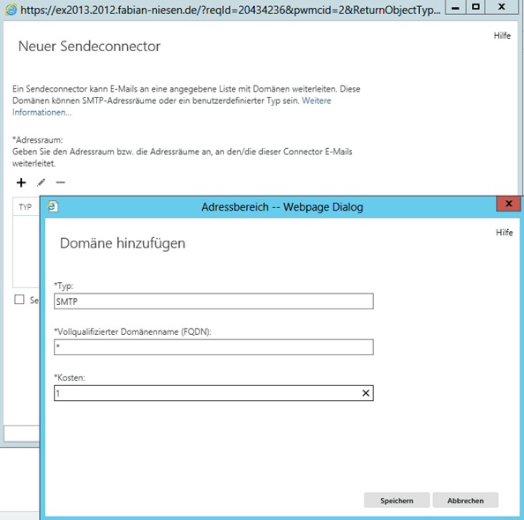
Task: Add a new address space with plus icon
Action: click(x=21, y=182)
